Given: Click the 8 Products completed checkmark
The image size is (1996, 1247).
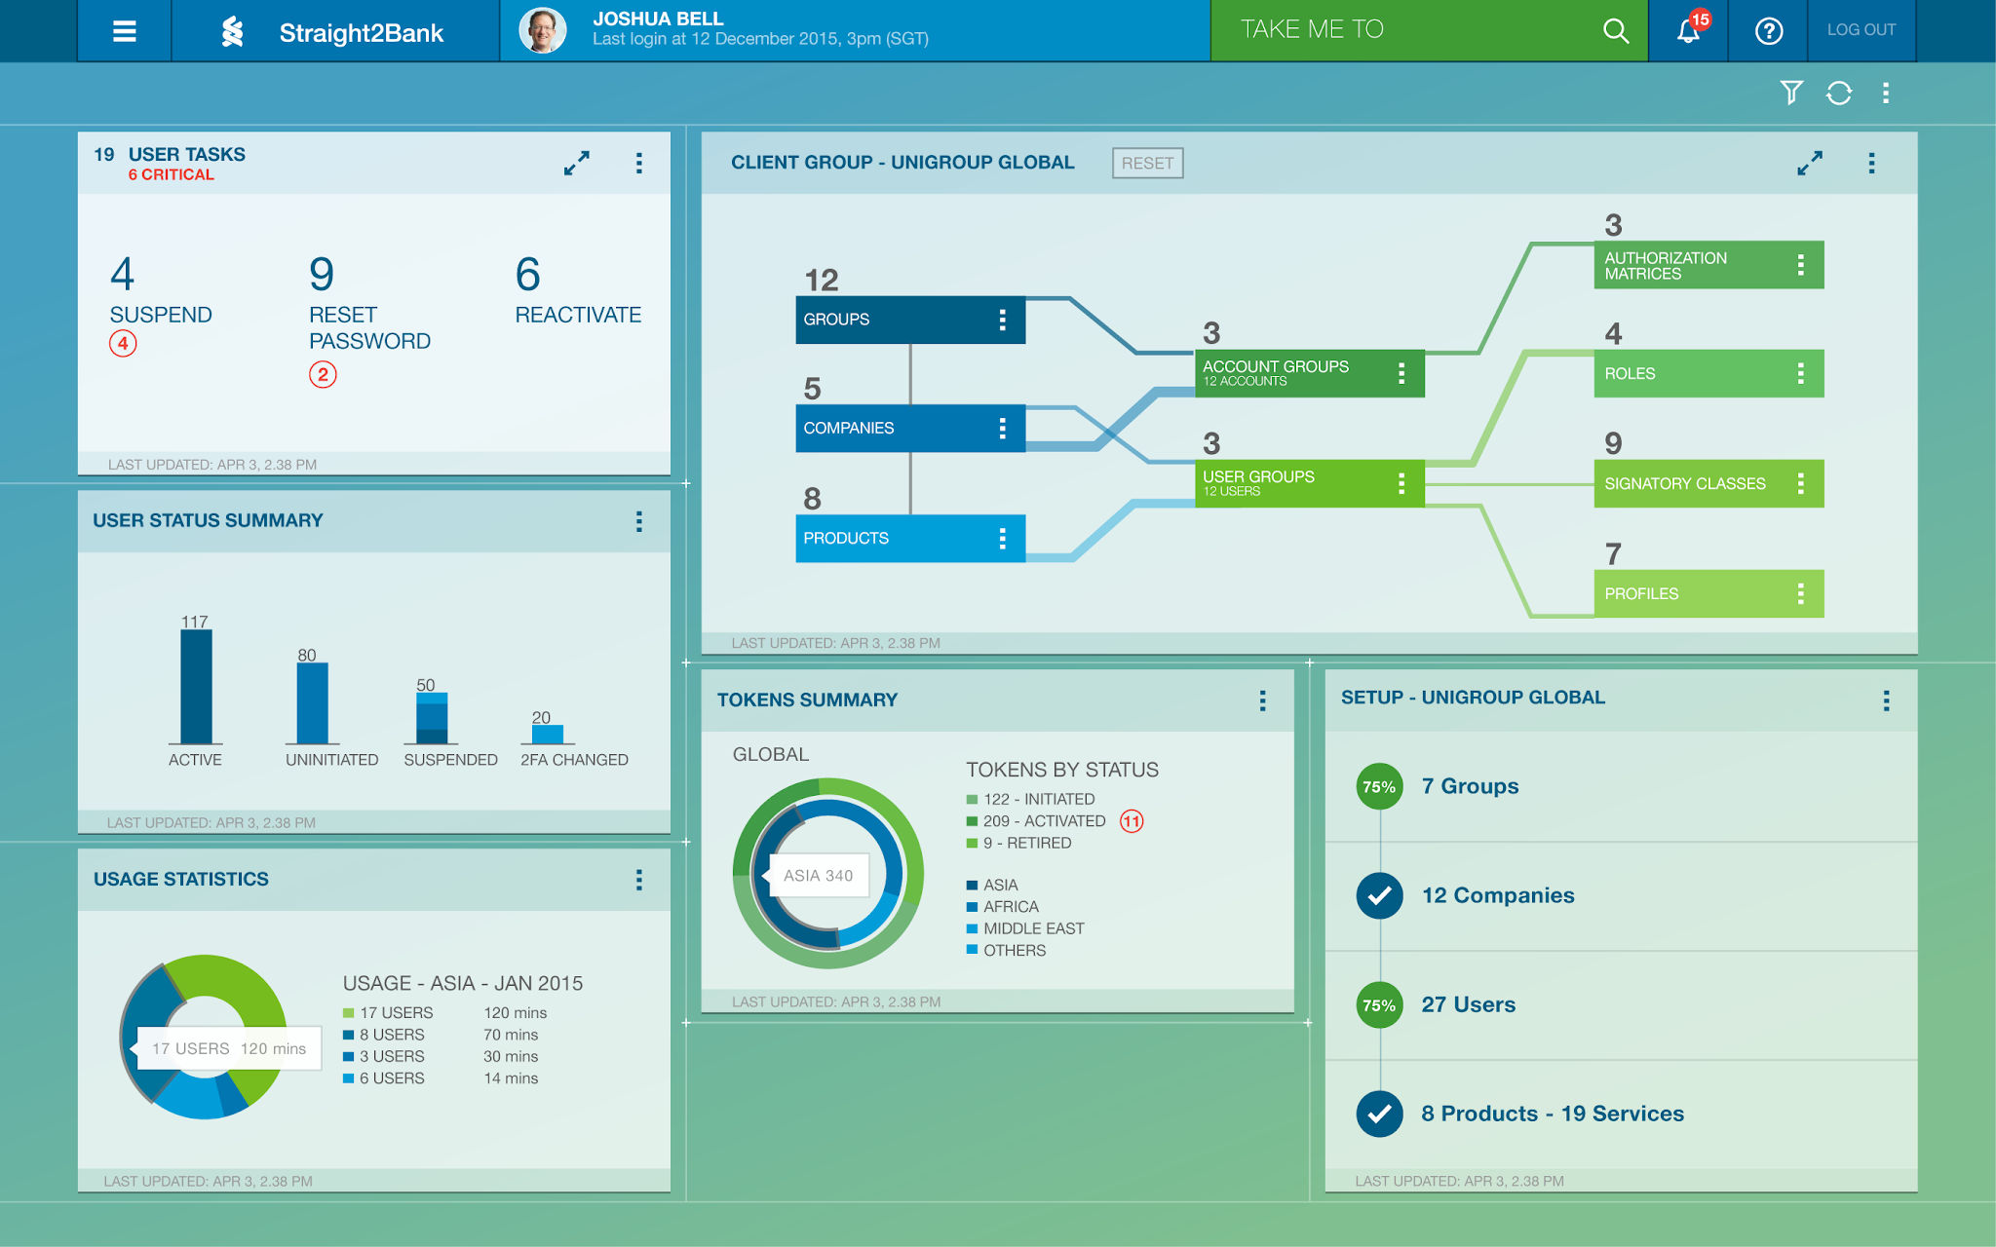Looking at the screenshot, I should point(1379,1114).
